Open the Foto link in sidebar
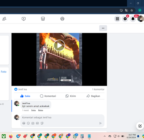The height and width of the screenshot is (140, 144). (4, 72)
